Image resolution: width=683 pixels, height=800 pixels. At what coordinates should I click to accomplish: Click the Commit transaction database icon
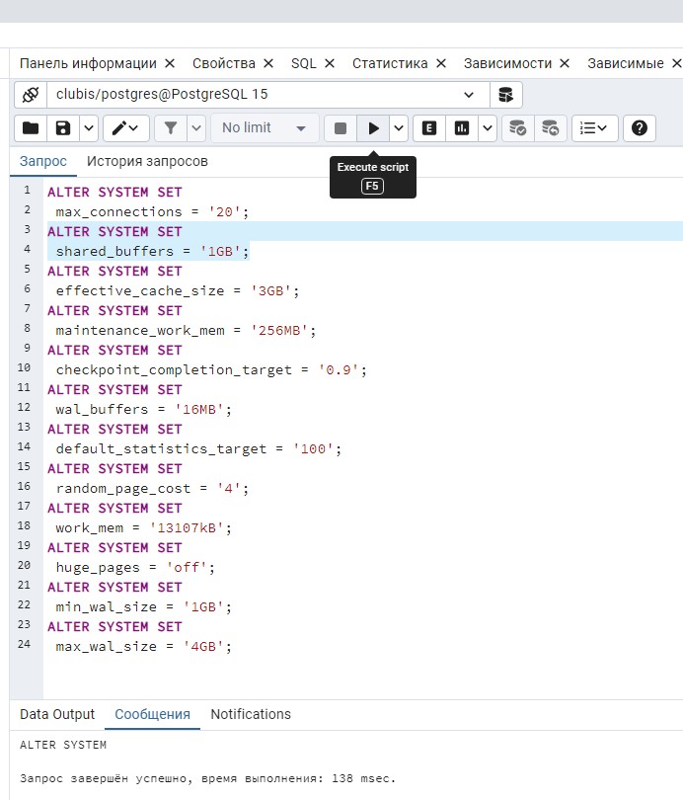coord(518,128)
